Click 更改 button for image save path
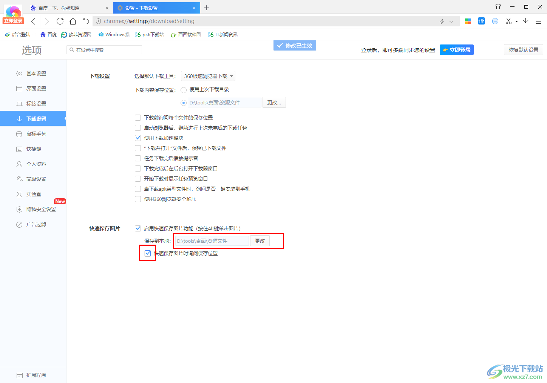This screenshot has height=383, width=547. tap(260, 241)
